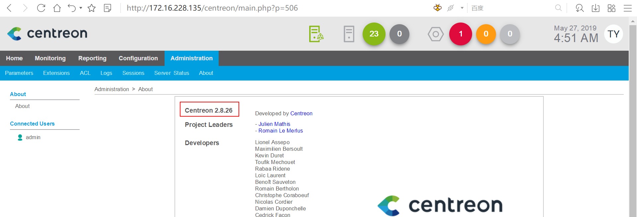Click the About sidebar heading

tap(18, 94)
